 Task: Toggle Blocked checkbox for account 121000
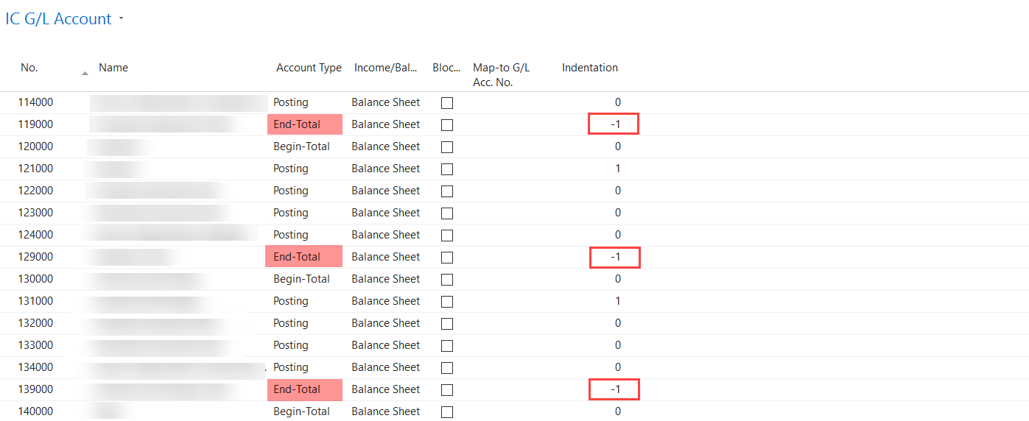[x=447, y=169]
